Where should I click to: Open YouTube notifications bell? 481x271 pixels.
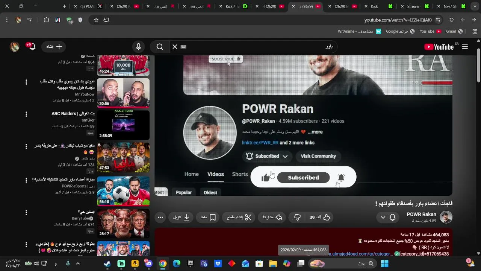pyautogui.click(x=32, y=47)
